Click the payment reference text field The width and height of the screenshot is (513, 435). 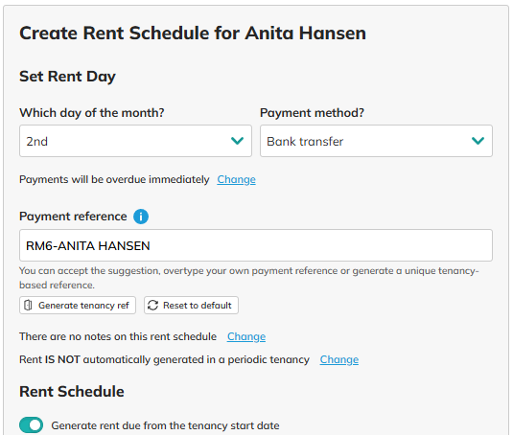pyautogui.click(x=256, y=245)
